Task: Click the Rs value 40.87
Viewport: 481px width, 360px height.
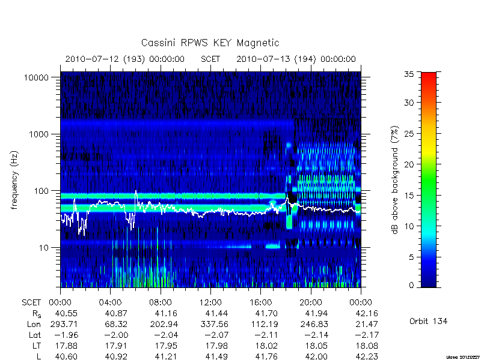Action: point(116,313)
